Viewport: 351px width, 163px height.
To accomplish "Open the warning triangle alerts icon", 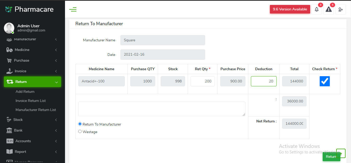I will [329, 9].
